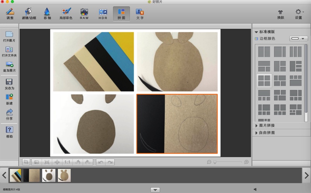Click the bunny cutout collage cell top right
The height and width of the screenshot is (193, 311).
pos(177,62)
